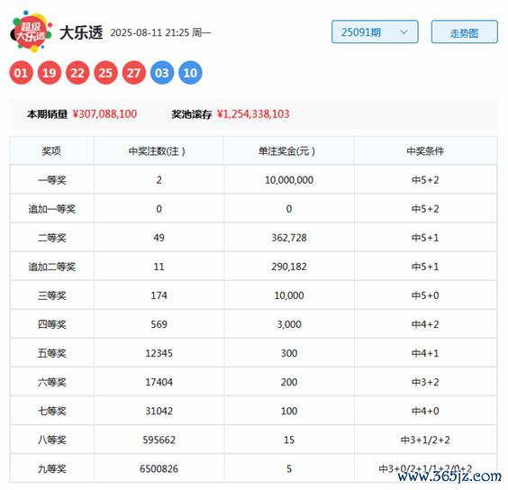
Task: Select the 九等奖 winning count 6500826
Action: 159,468
